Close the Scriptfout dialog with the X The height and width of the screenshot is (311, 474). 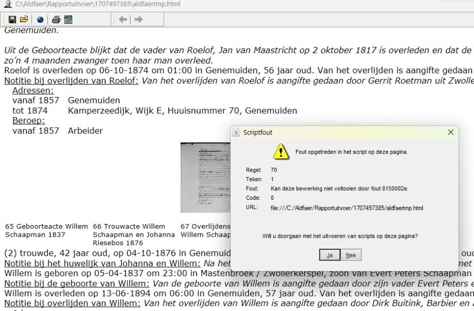coord(450,132)
